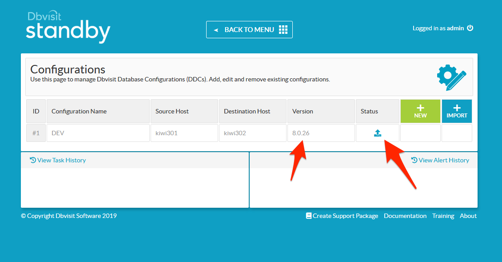Open the About link
This screenshot has height=262, width=502.
pos(468,216)
